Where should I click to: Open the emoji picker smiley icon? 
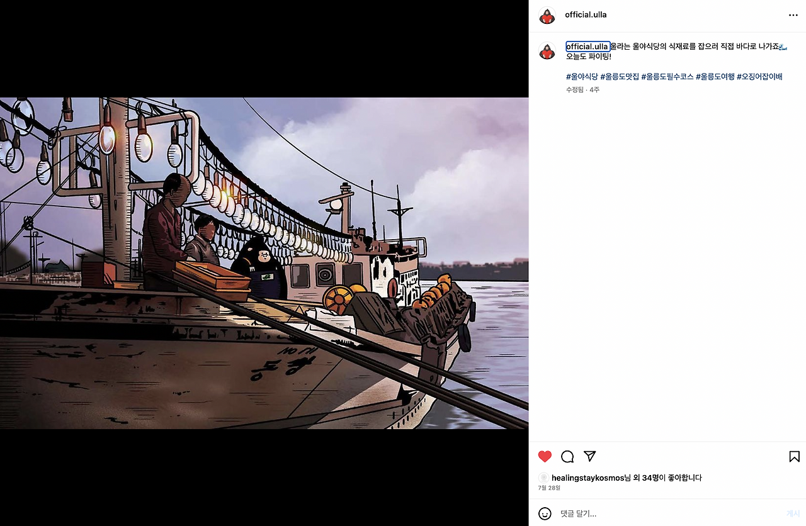[545, 513]
